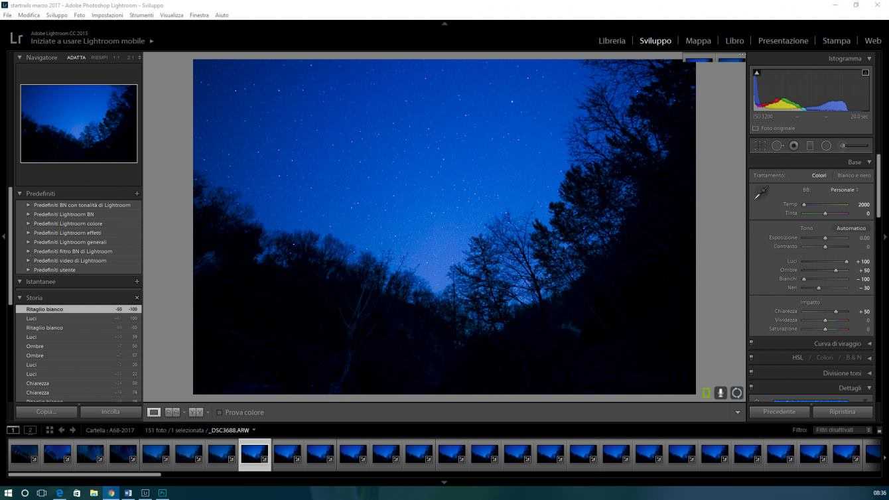Select the Ombre history step valued 57
Image resolution: width=889 pixels, height=500 pixels.
click(79, 355)
